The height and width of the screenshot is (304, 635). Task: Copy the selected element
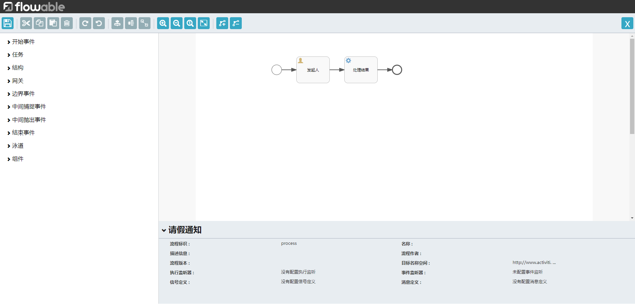tap(39, 23)
